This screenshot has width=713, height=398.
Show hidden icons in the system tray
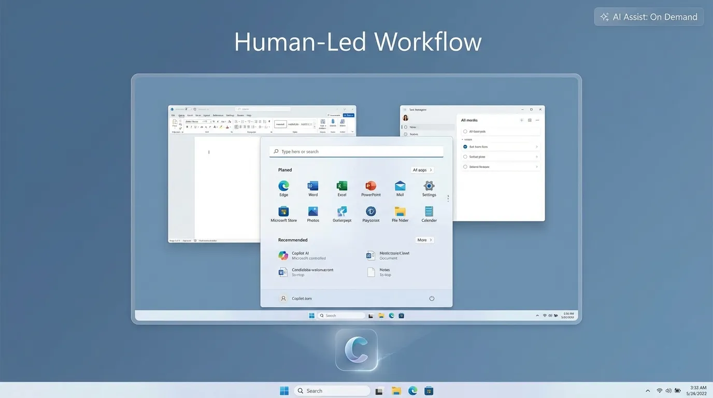tap(648, 391)
